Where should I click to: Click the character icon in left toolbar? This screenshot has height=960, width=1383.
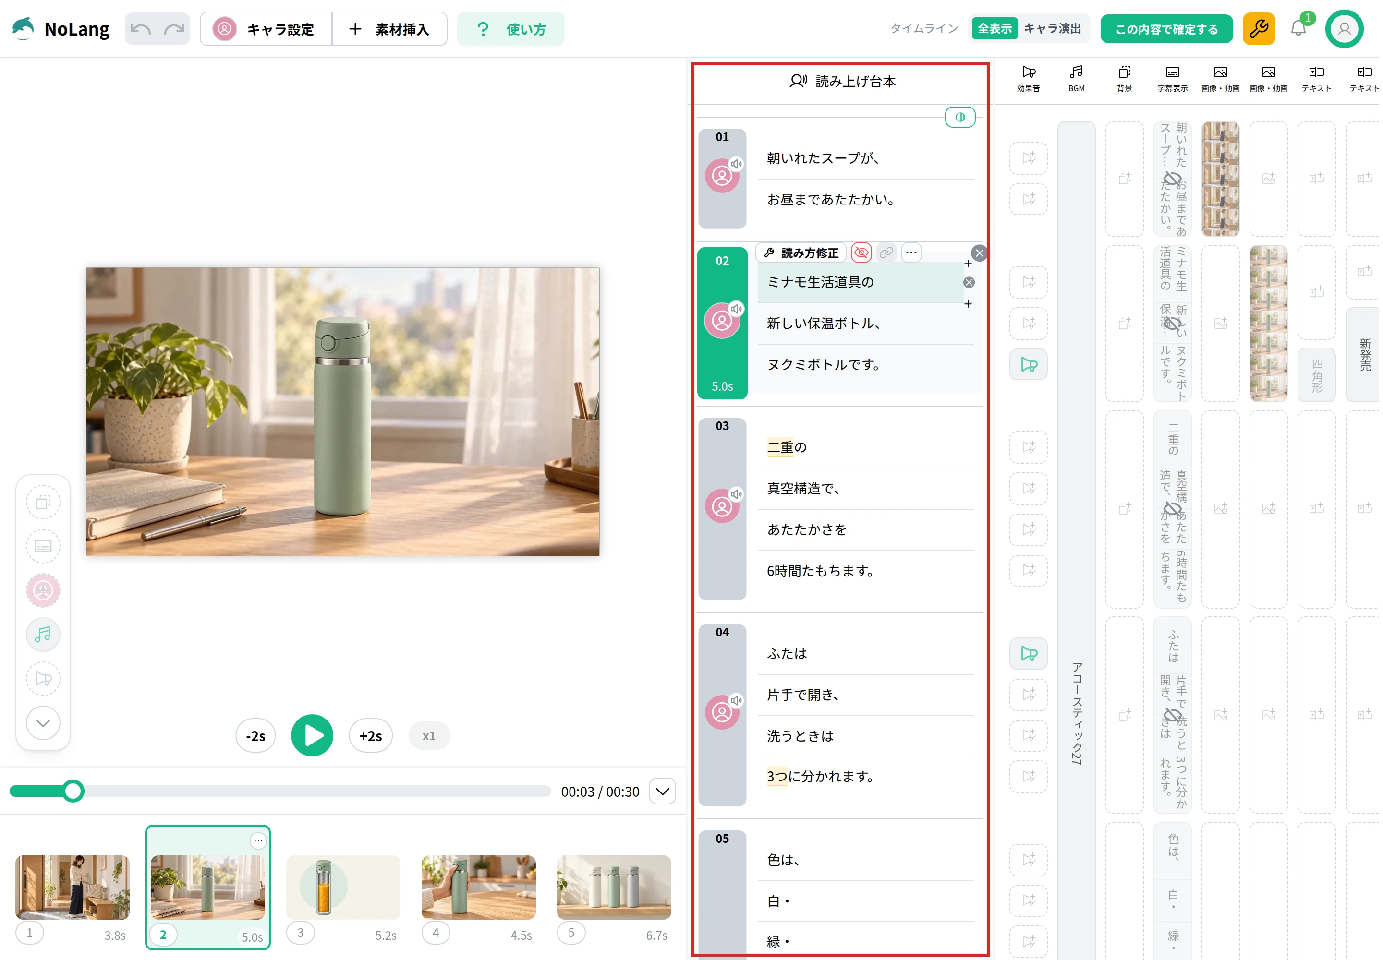[43, 591]
